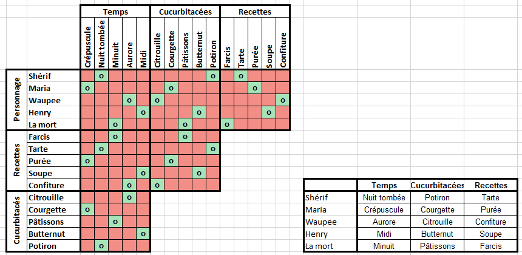
Task: Select the Temps group header above the grid
Action: pyautogui.click(x=115, y=12)
